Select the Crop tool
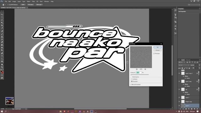Screen dimensions: 201x113 (2, 25)
